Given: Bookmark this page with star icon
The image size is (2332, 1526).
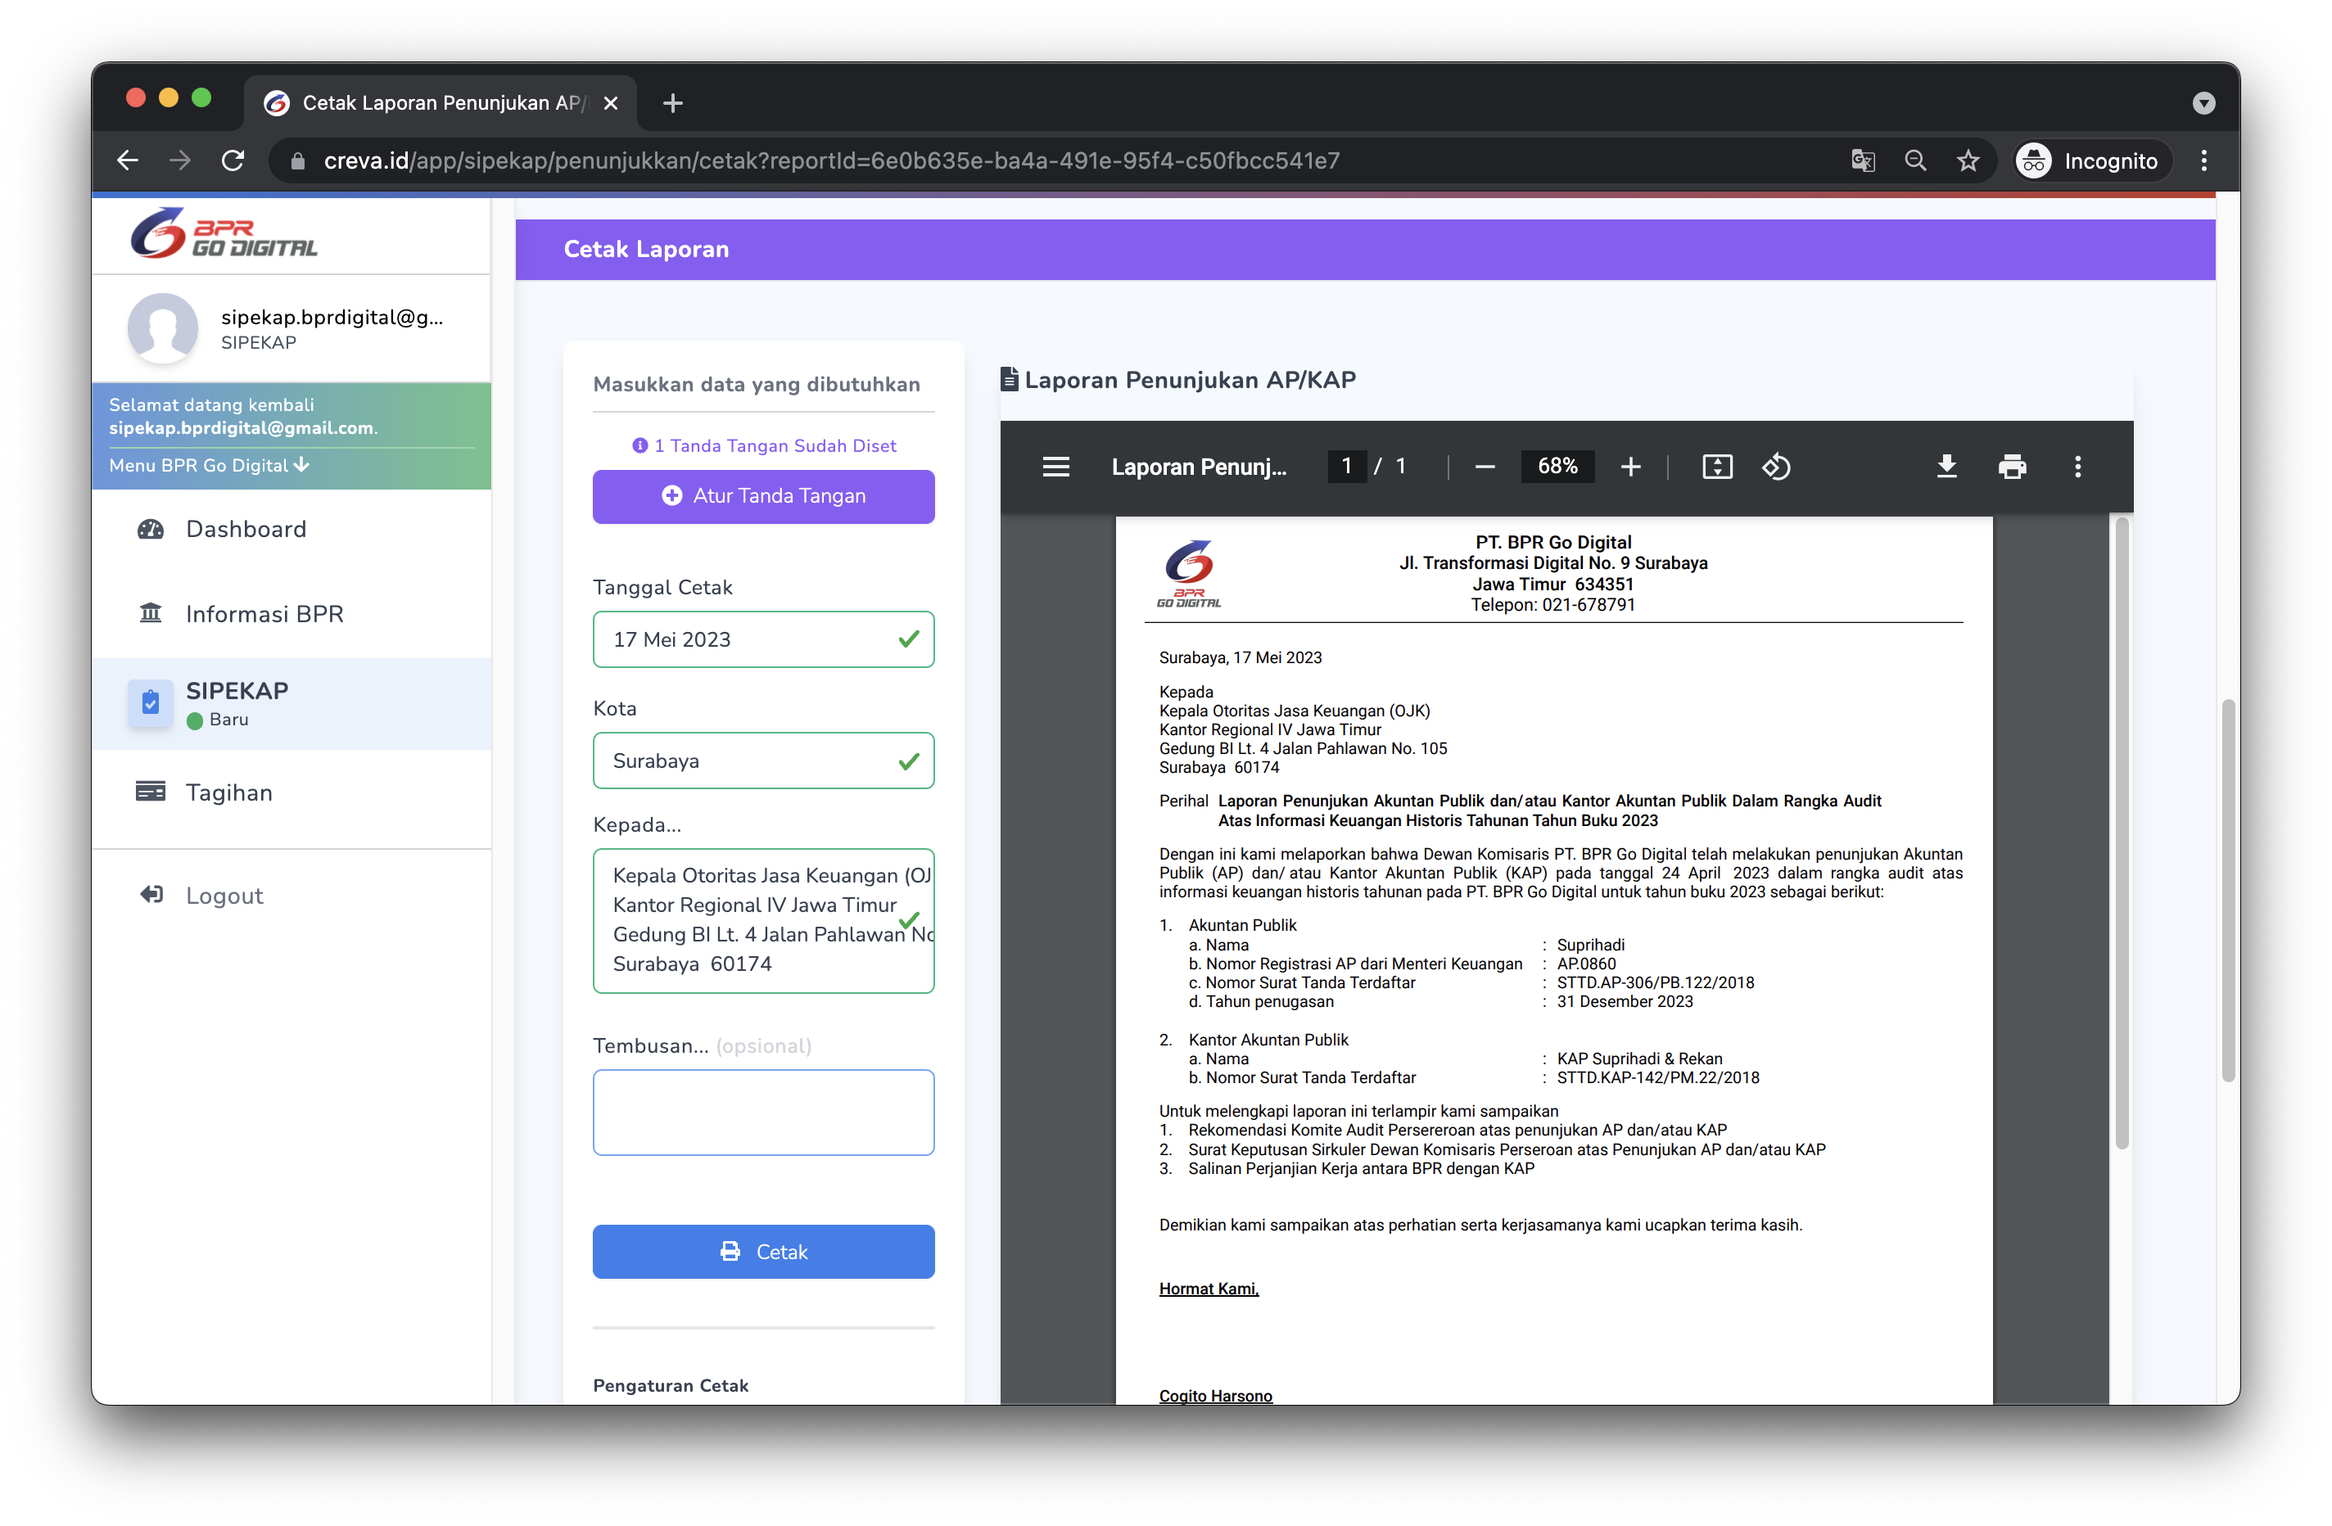Looking at the screenshot, I should click(x=1968, y=160).
